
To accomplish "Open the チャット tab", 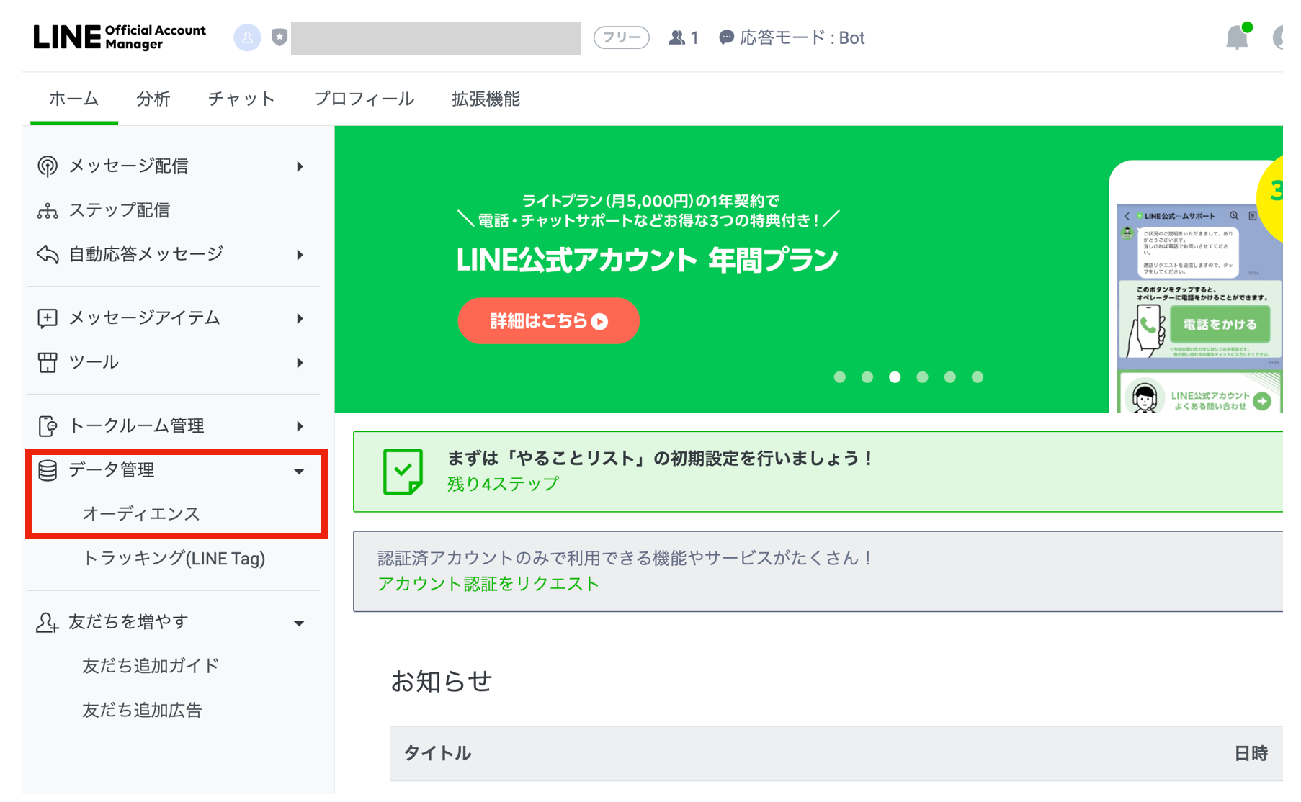I will pos(241,99).
